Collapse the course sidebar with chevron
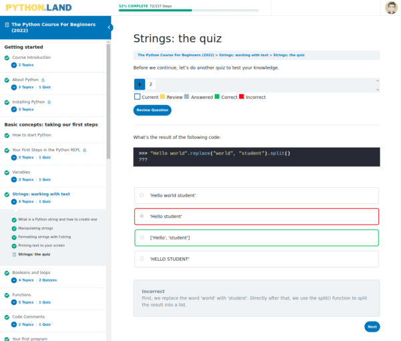This screenshot has width=401, height=341. 110,27
